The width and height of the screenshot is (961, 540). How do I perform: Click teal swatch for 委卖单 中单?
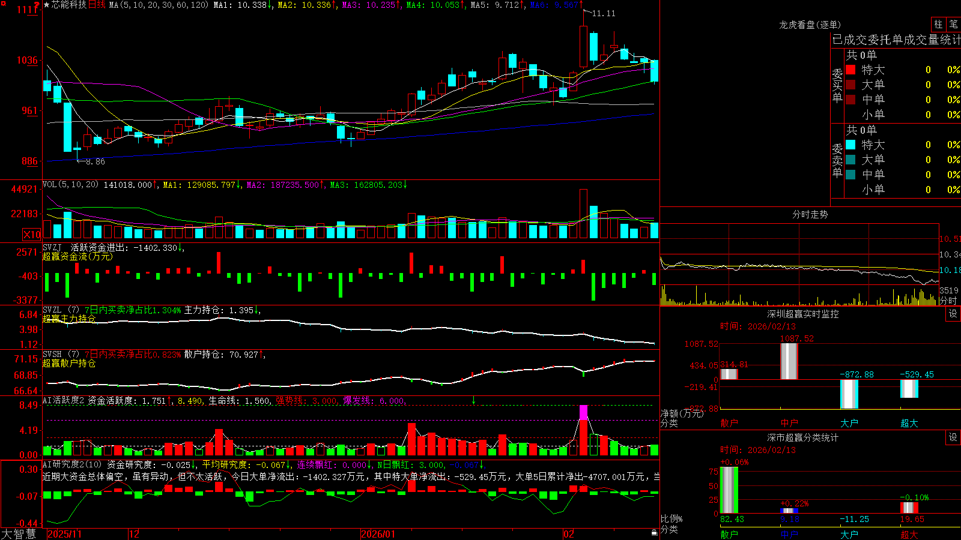850,175
